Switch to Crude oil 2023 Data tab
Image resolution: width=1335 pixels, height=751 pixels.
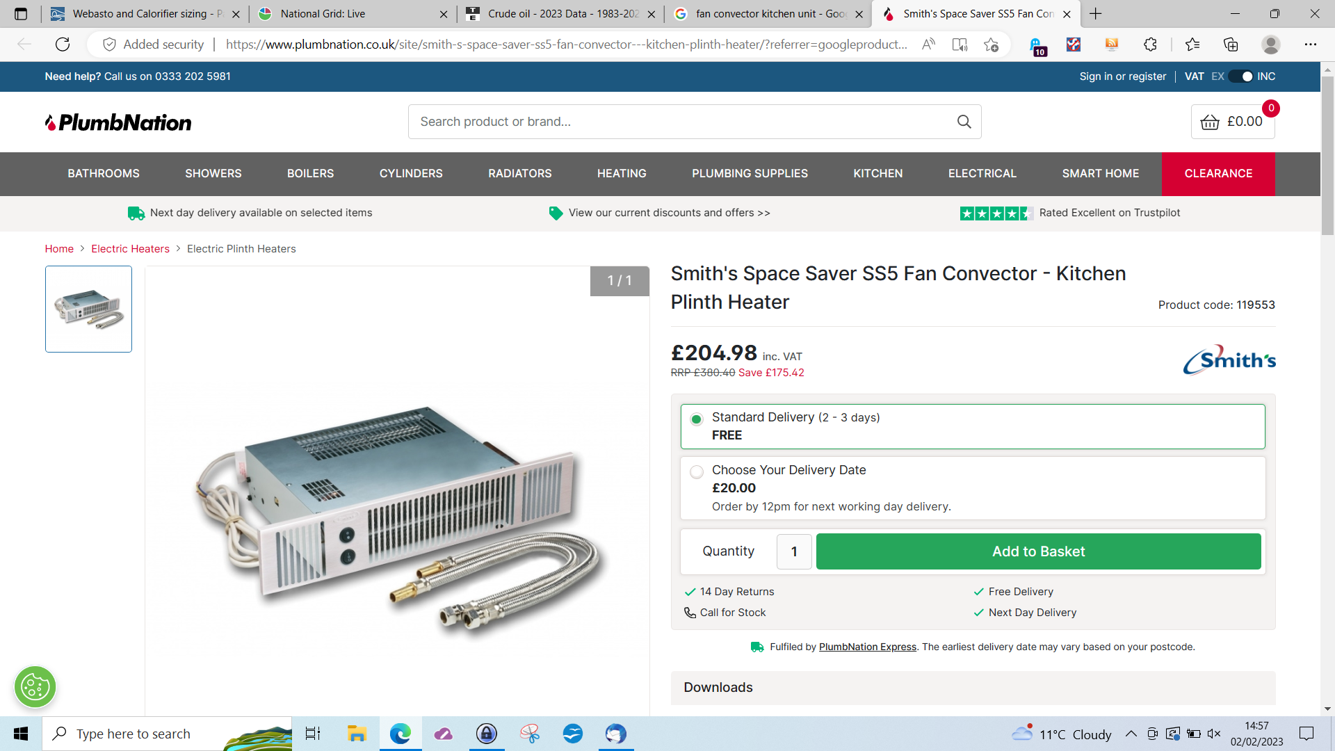coord(560,14)
